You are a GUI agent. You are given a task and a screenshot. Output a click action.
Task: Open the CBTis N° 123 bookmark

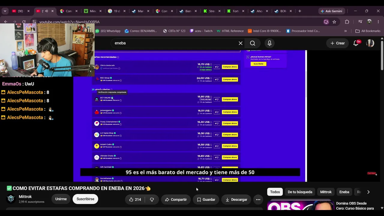point(174,31)
